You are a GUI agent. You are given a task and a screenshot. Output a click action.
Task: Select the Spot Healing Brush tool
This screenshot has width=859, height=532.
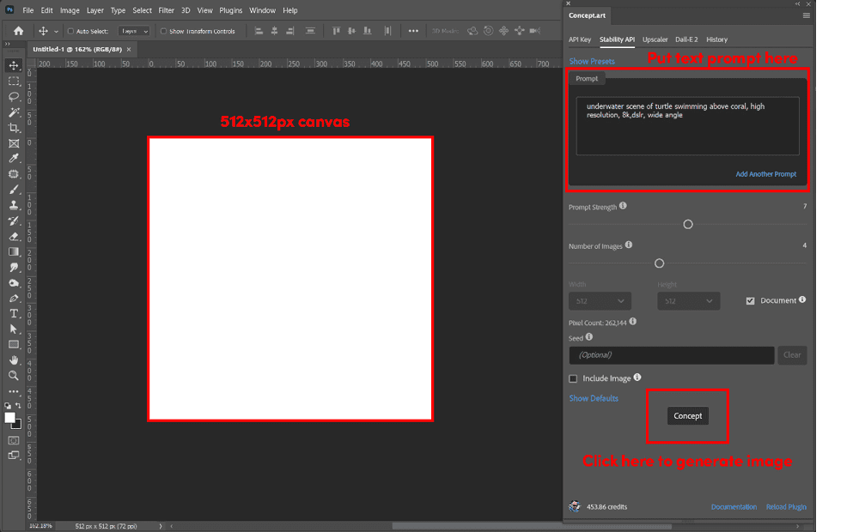point(14,174)
